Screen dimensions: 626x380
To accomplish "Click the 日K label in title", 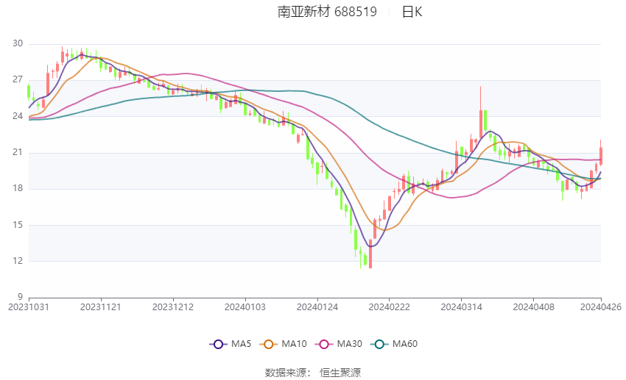I will 412,12.
